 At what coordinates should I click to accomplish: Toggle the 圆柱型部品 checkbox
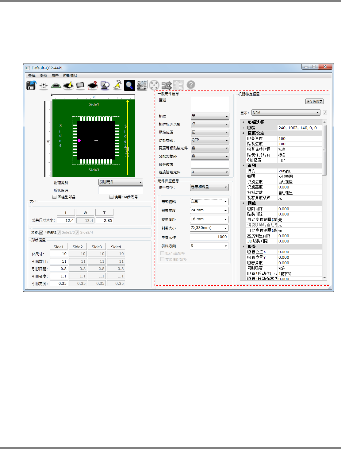pyautogui.click(x=55, y=197)
